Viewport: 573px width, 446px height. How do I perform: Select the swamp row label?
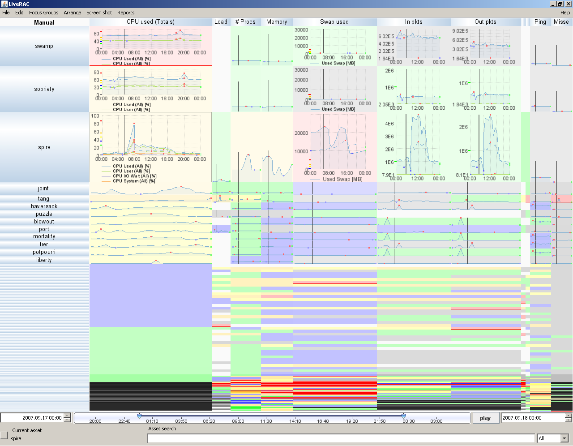(x=44, y=46)
